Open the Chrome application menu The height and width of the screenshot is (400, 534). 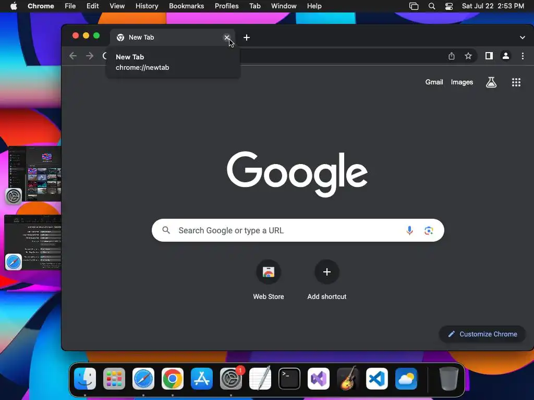(x=41, y=6)
